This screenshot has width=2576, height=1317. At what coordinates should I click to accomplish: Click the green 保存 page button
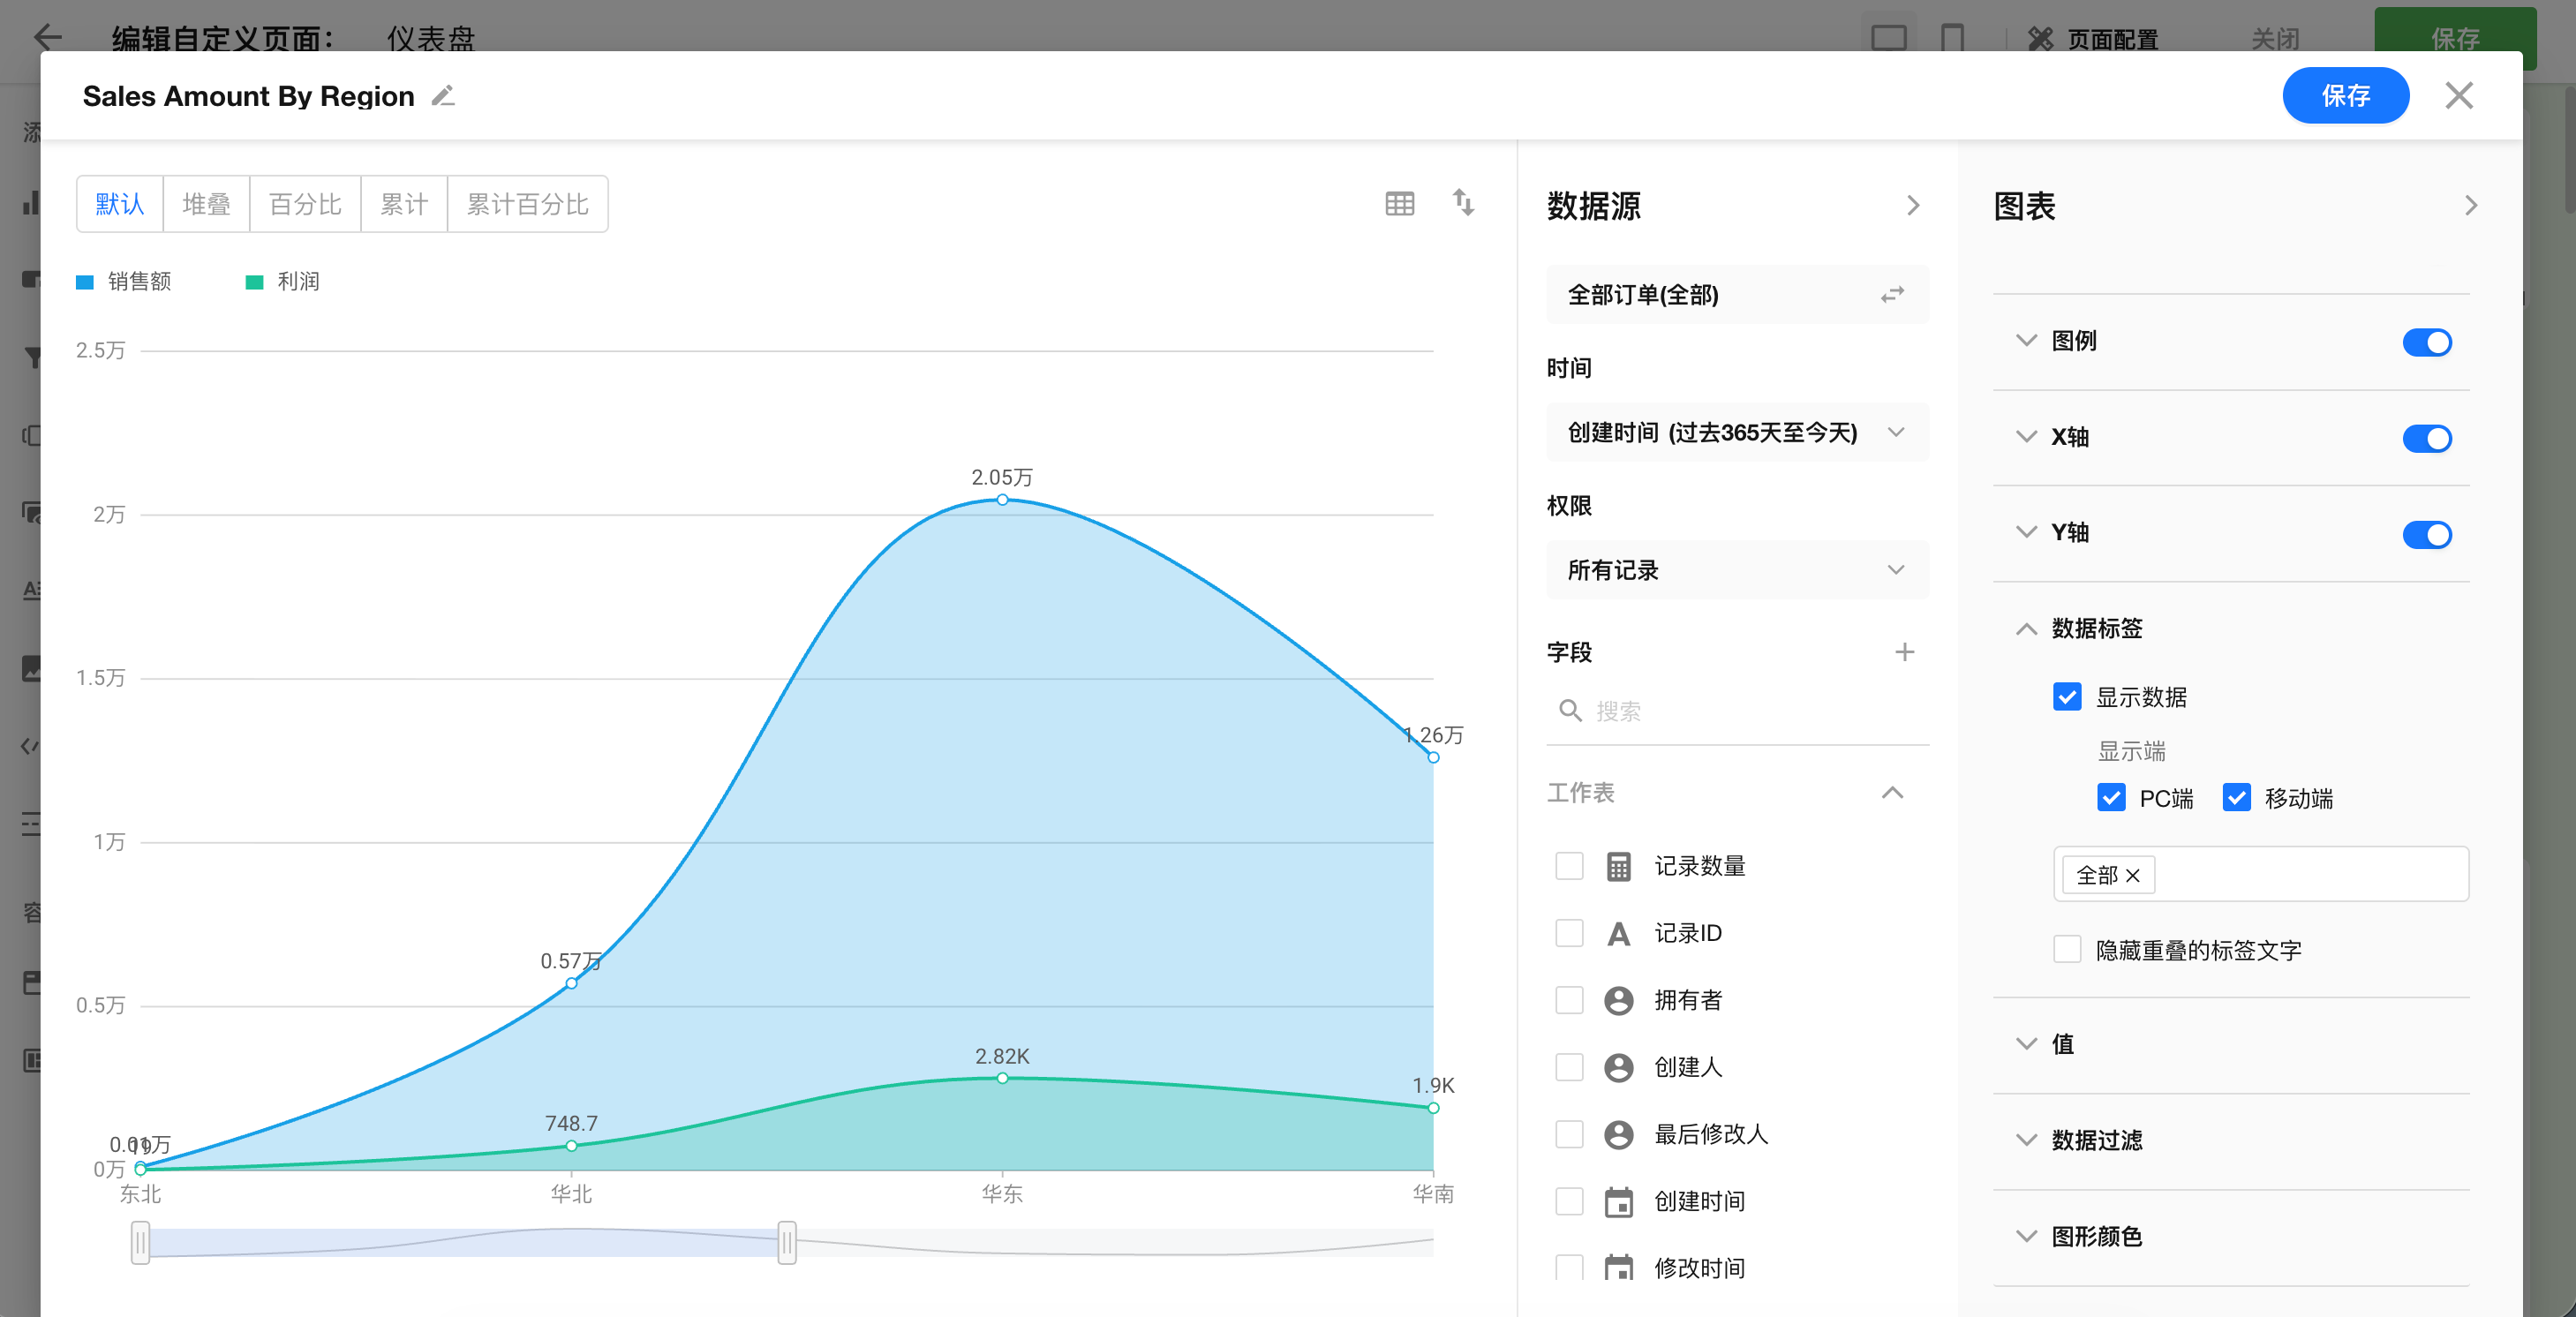click(x=2455, y=39)
